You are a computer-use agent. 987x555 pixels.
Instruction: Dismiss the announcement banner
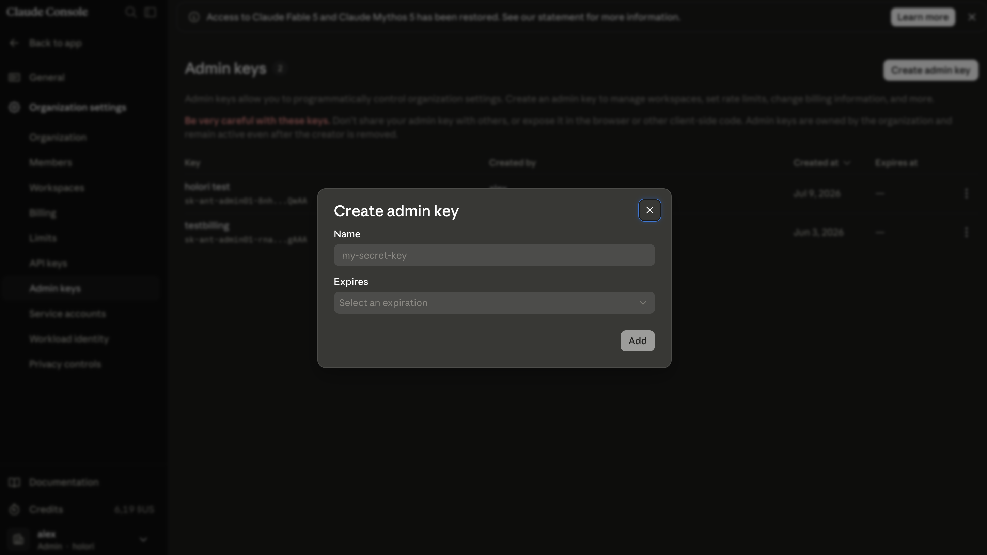point(972,17)
